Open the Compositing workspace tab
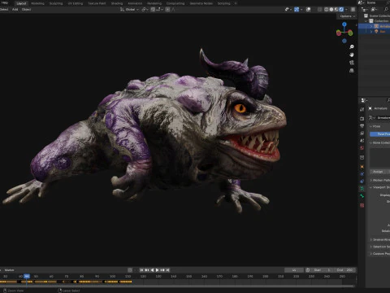Image resolution: width=390 pixels, height=293 pixels. tap(175, 3)
